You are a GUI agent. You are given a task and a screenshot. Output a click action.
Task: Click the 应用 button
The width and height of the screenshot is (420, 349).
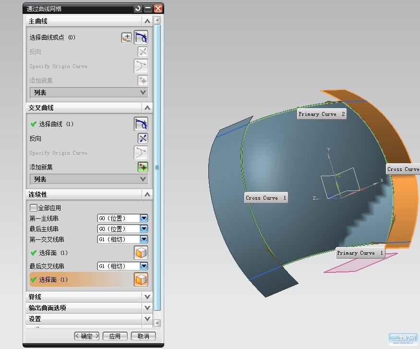pyautogui.click(x=115, y=336)
